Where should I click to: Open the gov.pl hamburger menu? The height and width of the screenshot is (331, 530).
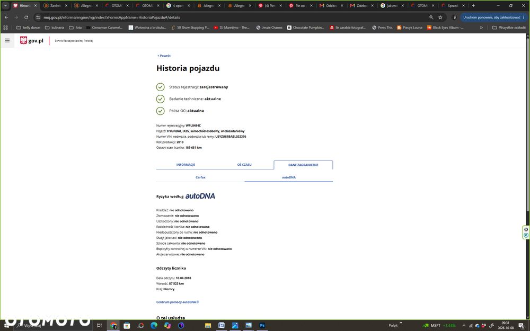pos(7,41)
